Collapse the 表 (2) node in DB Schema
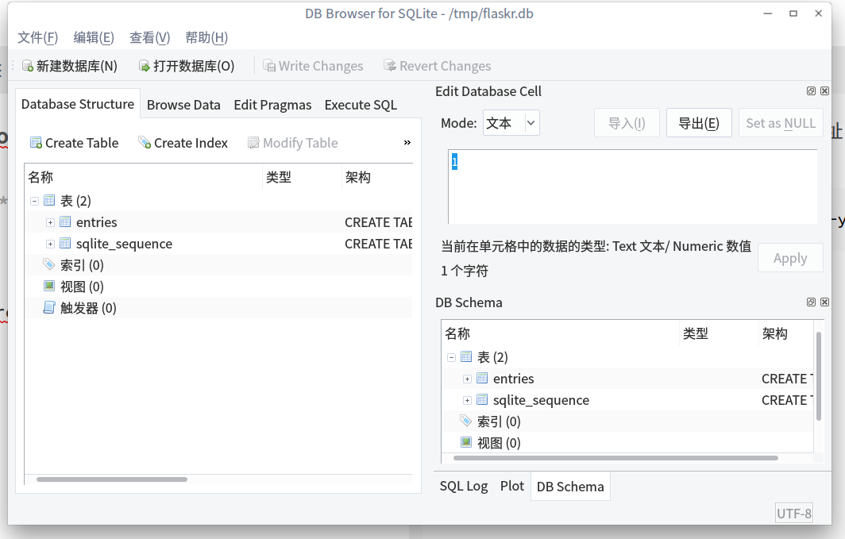The height and width of the screenshot is (539, 845). click(452, 357)
